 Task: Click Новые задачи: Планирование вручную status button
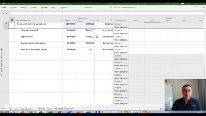[x=56, y=109]
